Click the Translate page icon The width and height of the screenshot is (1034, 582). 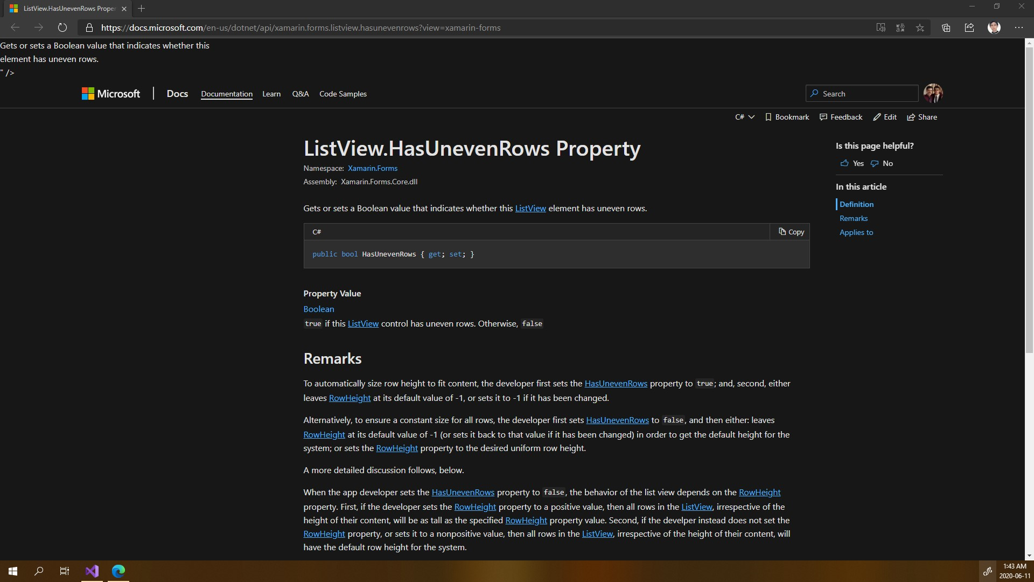tap(900, 27)
